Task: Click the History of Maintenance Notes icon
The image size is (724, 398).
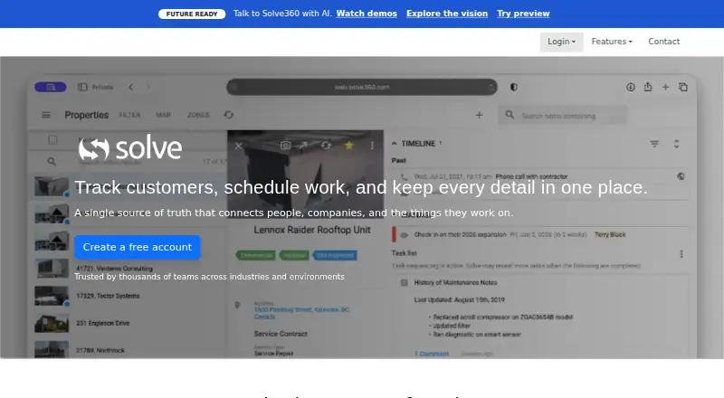Action: [x=404, y=282]
